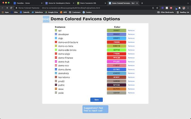Click the domo-dojo color swatch F70000
Screen dimensions: 191x119
(116, 54)
